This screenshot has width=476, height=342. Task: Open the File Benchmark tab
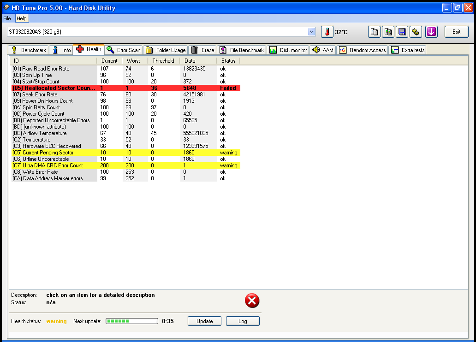(242, 50)
